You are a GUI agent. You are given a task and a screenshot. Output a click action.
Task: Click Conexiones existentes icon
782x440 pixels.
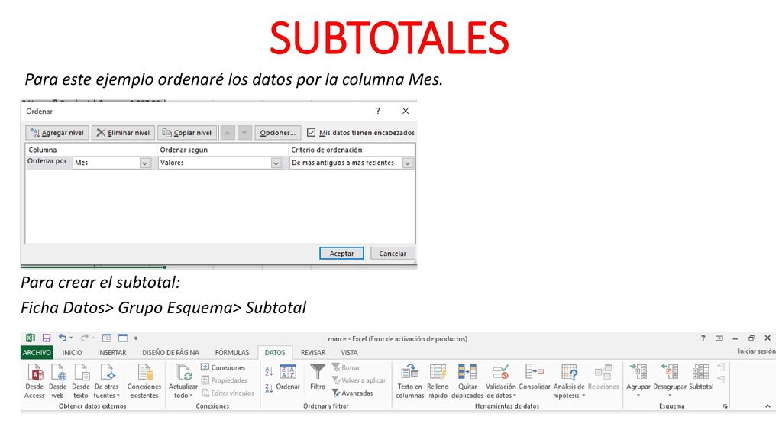pos(144,381)
